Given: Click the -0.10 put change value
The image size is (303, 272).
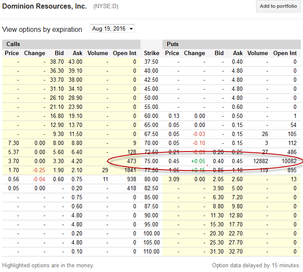Looking at the screenshot, I should pos(199,143).
